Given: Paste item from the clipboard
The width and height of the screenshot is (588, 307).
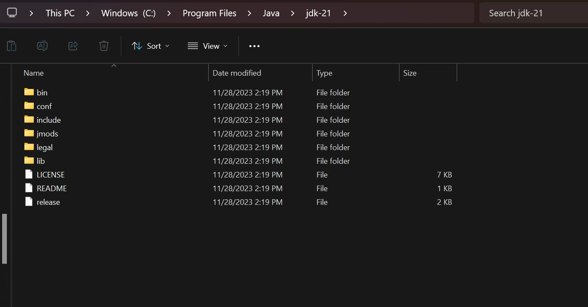Looking at the screenshot, I should click(x=12, y=46).
